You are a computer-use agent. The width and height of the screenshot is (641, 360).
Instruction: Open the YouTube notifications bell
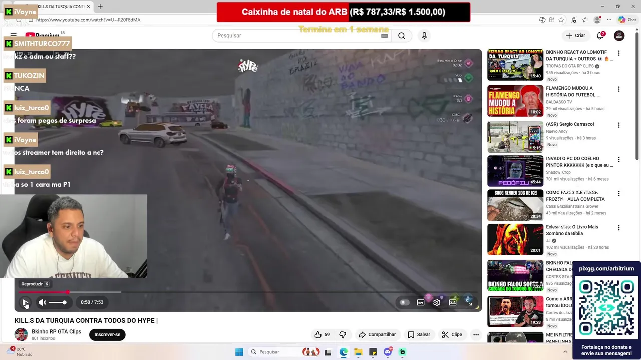[x=600, y=36]
